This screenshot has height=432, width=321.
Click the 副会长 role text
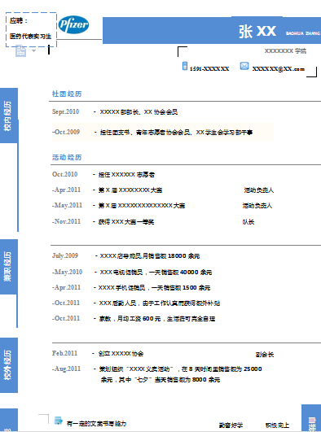265,355
